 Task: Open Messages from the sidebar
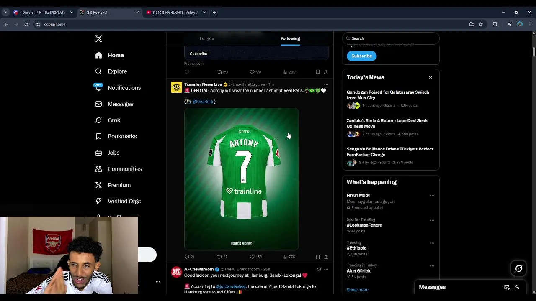point(114,104)
